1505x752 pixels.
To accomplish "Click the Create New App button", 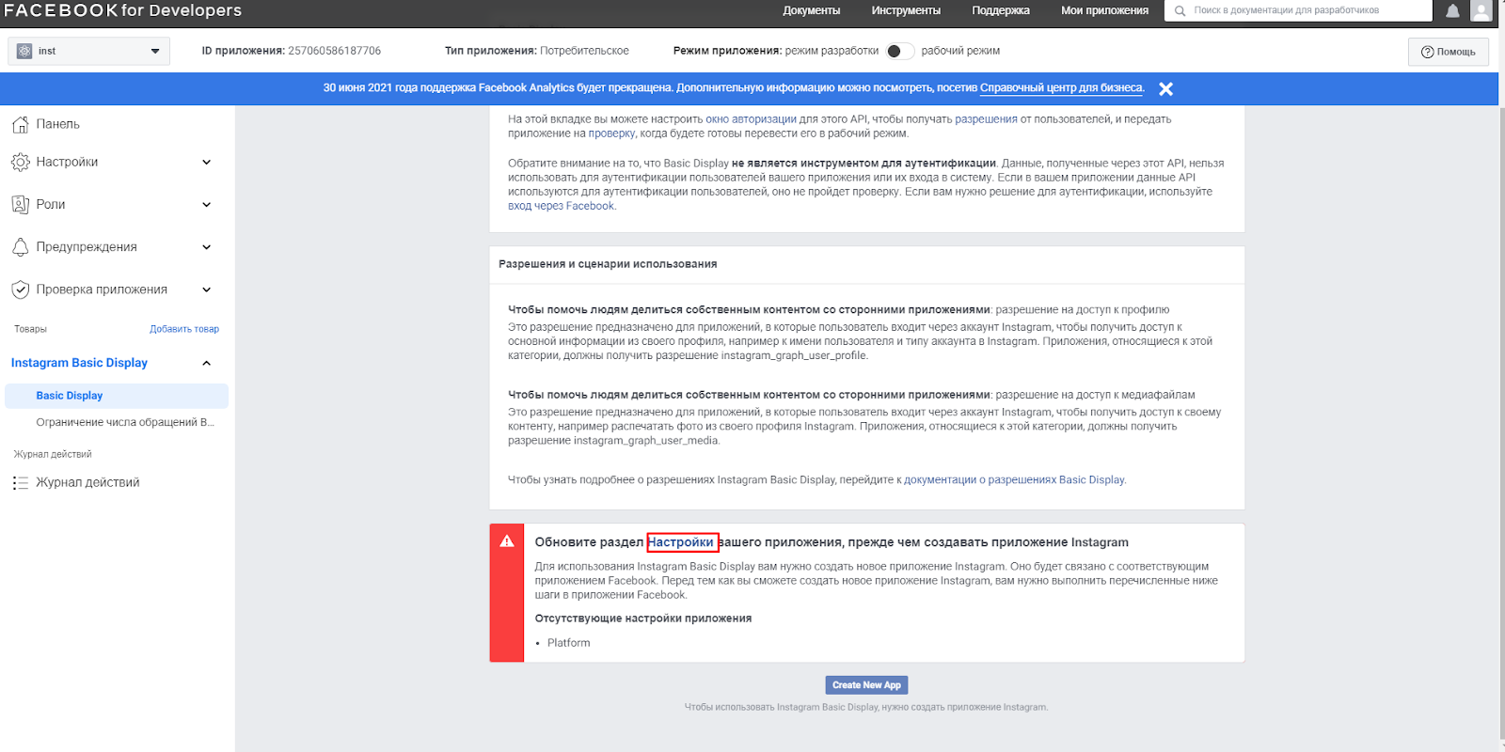I will [866, 685].
